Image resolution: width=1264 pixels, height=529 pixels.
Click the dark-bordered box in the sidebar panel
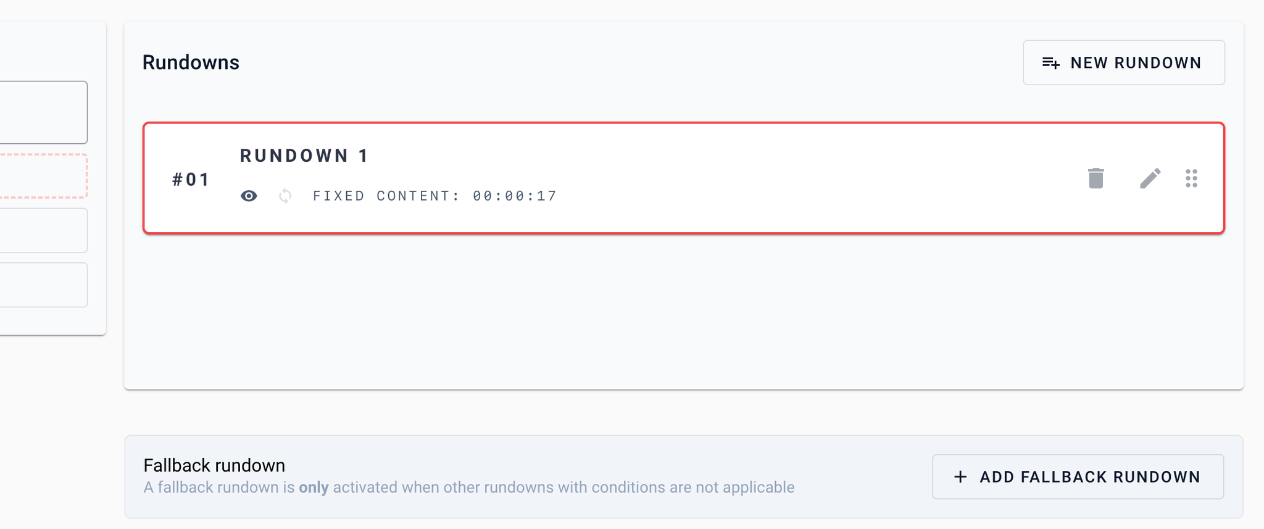[43, 112]
